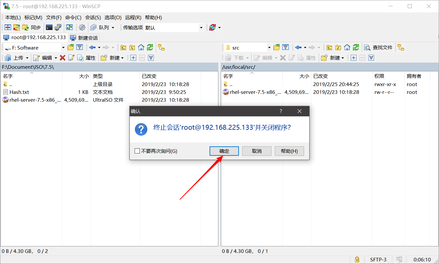Screen dimensions: 439x264
Task: Expand the 上传 upload dropdown arrow
Action: click(x=27, y=58)
